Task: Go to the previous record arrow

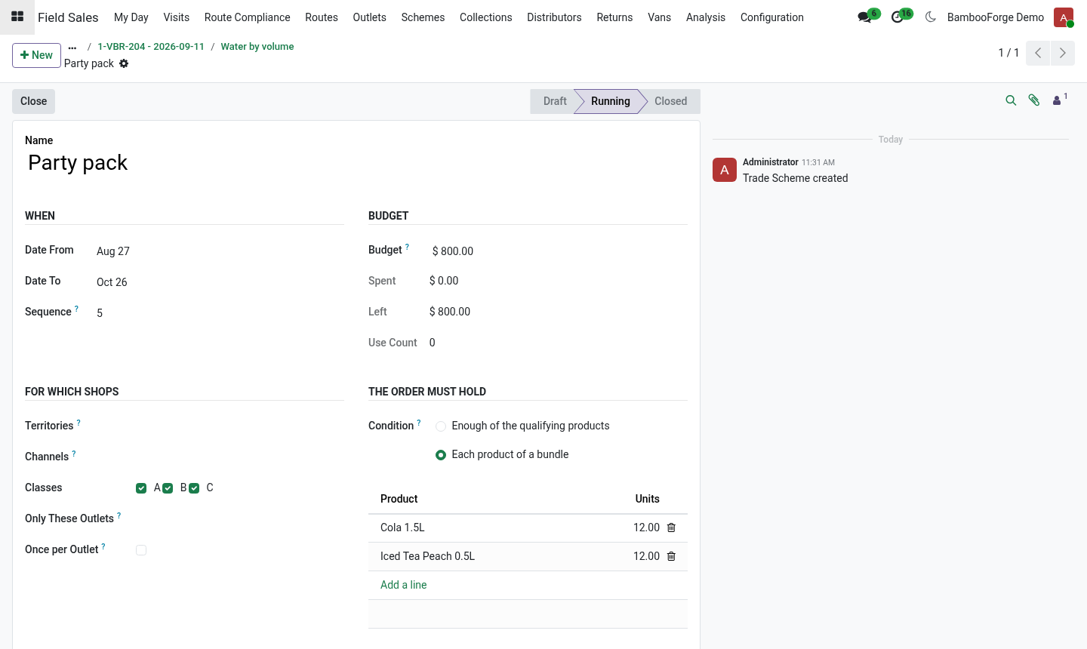Action: (x=1038, y=53)
